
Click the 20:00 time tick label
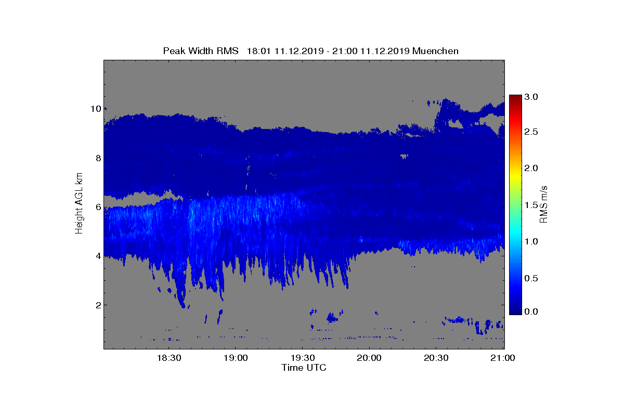[369, 358]
